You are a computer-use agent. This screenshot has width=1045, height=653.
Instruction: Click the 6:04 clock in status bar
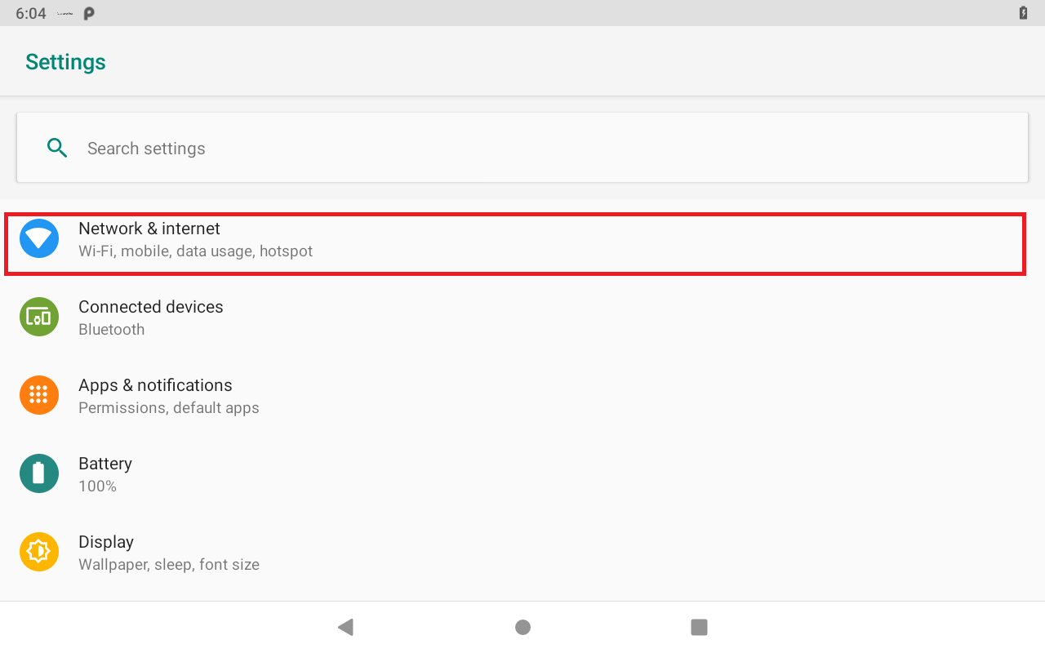point(31,14)
